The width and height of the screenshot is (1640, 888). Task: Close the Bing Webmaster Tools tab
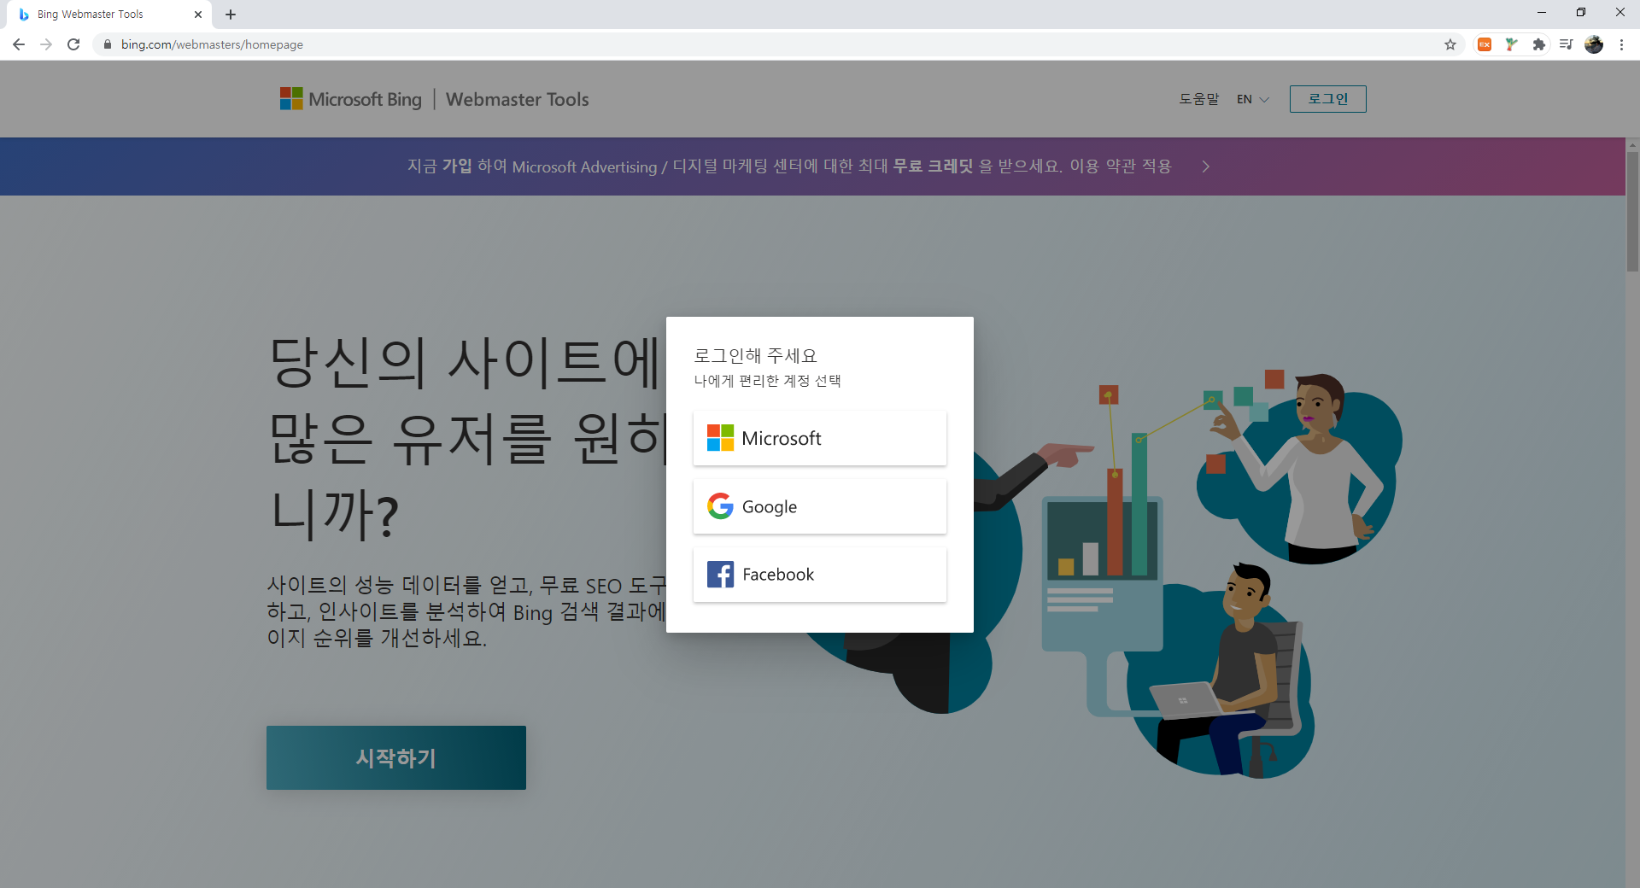pyautogui.click(x=198, y=15)
